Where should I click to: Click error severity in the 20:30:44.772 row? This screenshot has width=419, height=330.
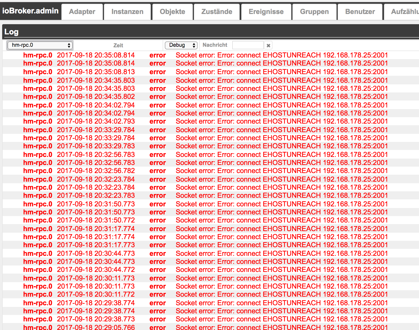click(158, 270)
